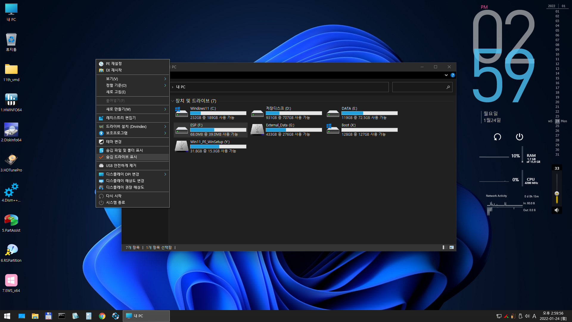Launch 4.Dism++ desktop shortcut
The image size is (572, 322).
pyautogui.click(x=11, y=193)
